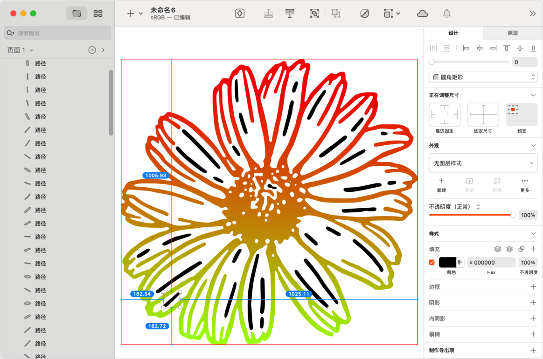The image size is (543, 359).
Task: Add an export via 制作导出项 plus
Action: [x=533, y=350]
